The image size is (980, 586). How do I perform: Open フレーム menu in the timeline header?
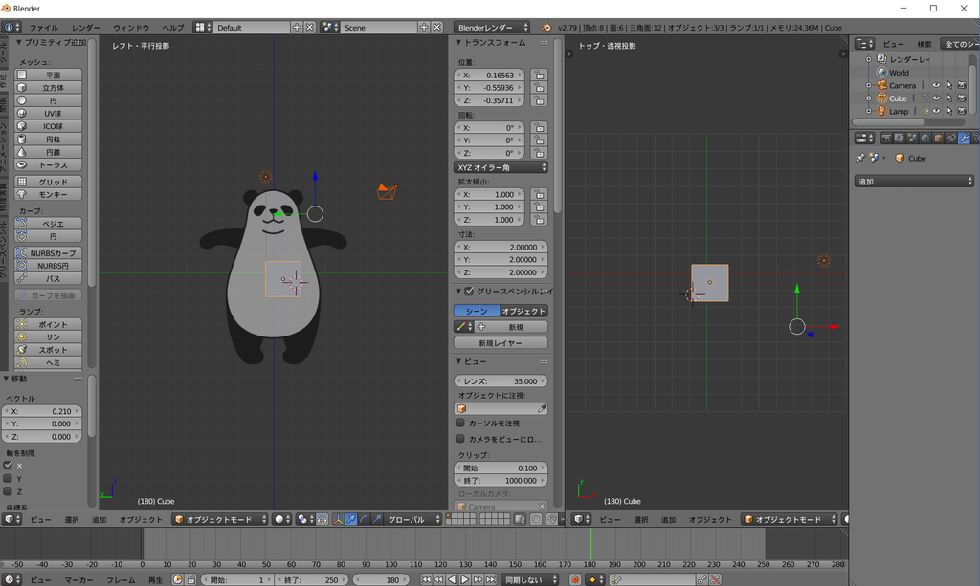(121, 579)
